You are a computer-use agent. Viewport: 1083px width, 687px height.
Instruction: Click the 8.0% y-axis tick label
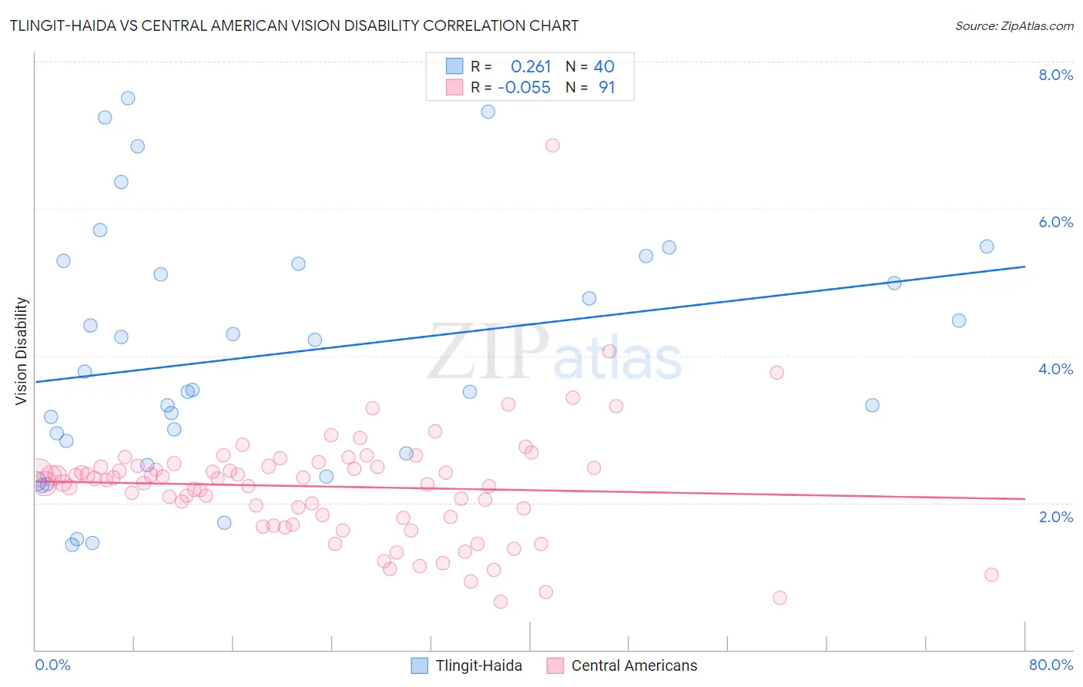[x=1055, y=75]
